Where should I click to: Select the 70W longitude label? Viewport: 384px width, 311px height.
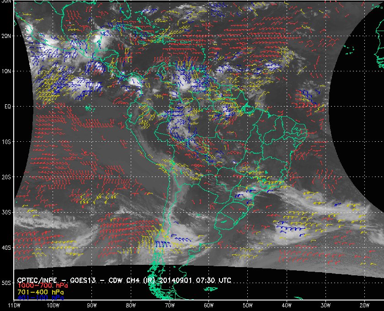[x=170, y=306]
